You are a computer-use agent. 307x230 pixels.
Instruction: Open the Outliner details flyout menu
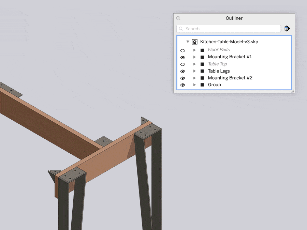click(x=287, y=28)
